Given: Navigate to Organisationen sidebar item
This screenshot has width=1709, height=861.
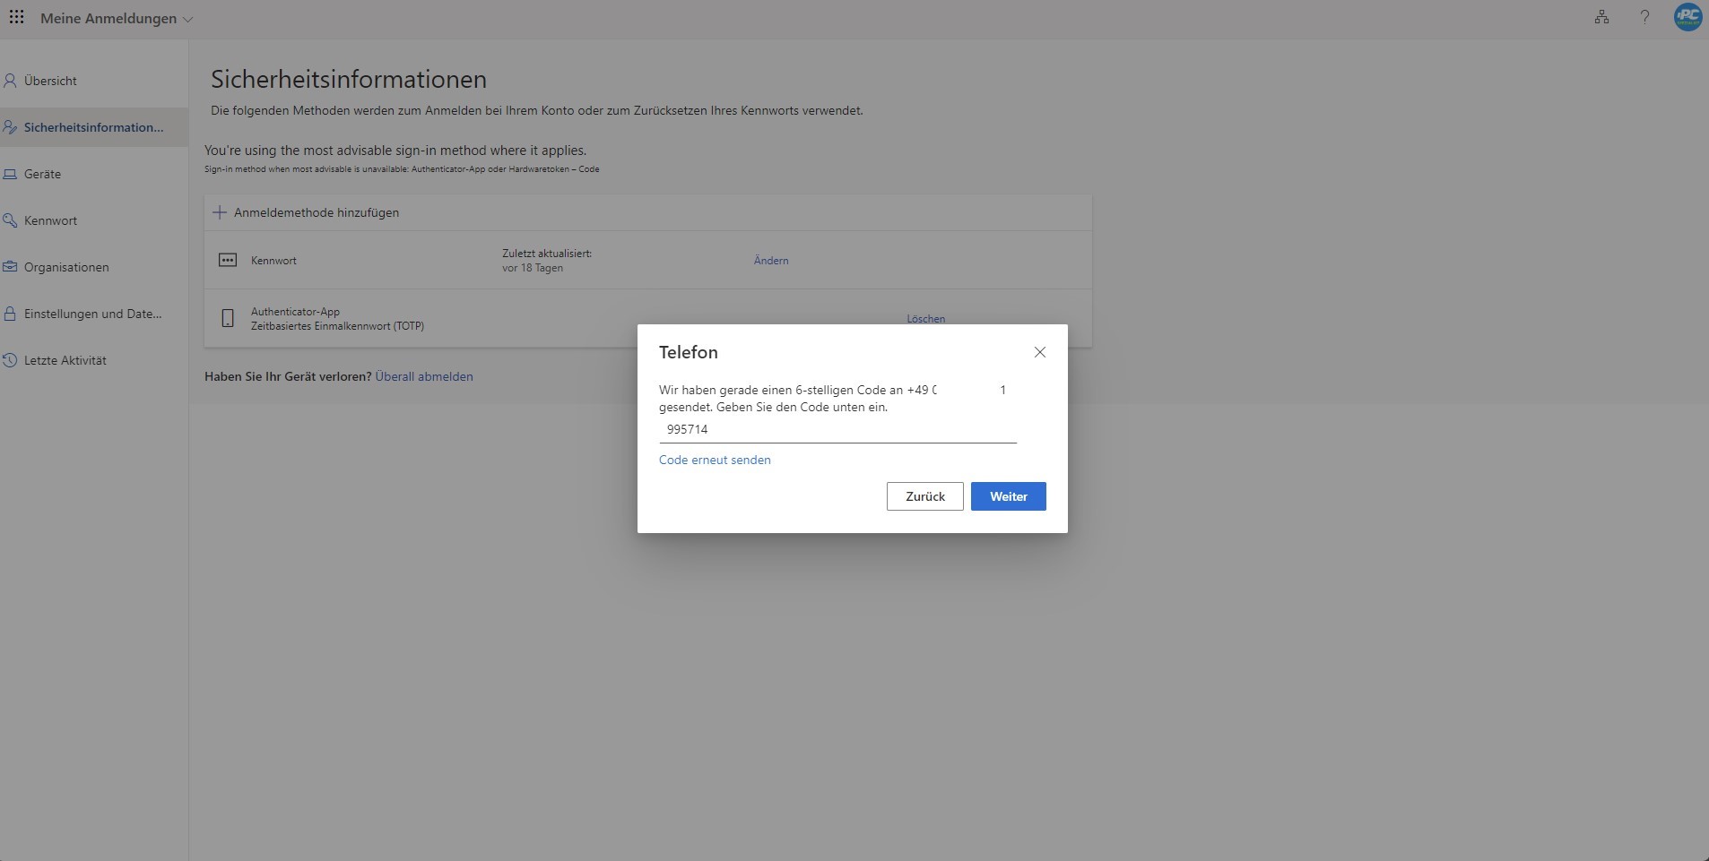Looking at the screenshot, I should point(66,267).
